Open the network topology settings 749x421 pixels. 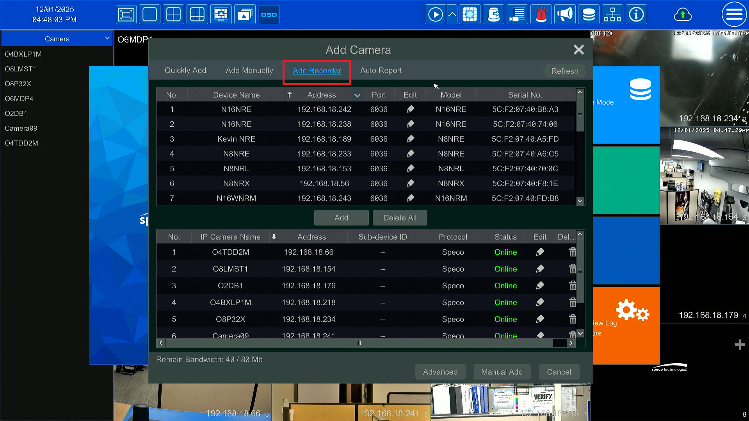612,14
